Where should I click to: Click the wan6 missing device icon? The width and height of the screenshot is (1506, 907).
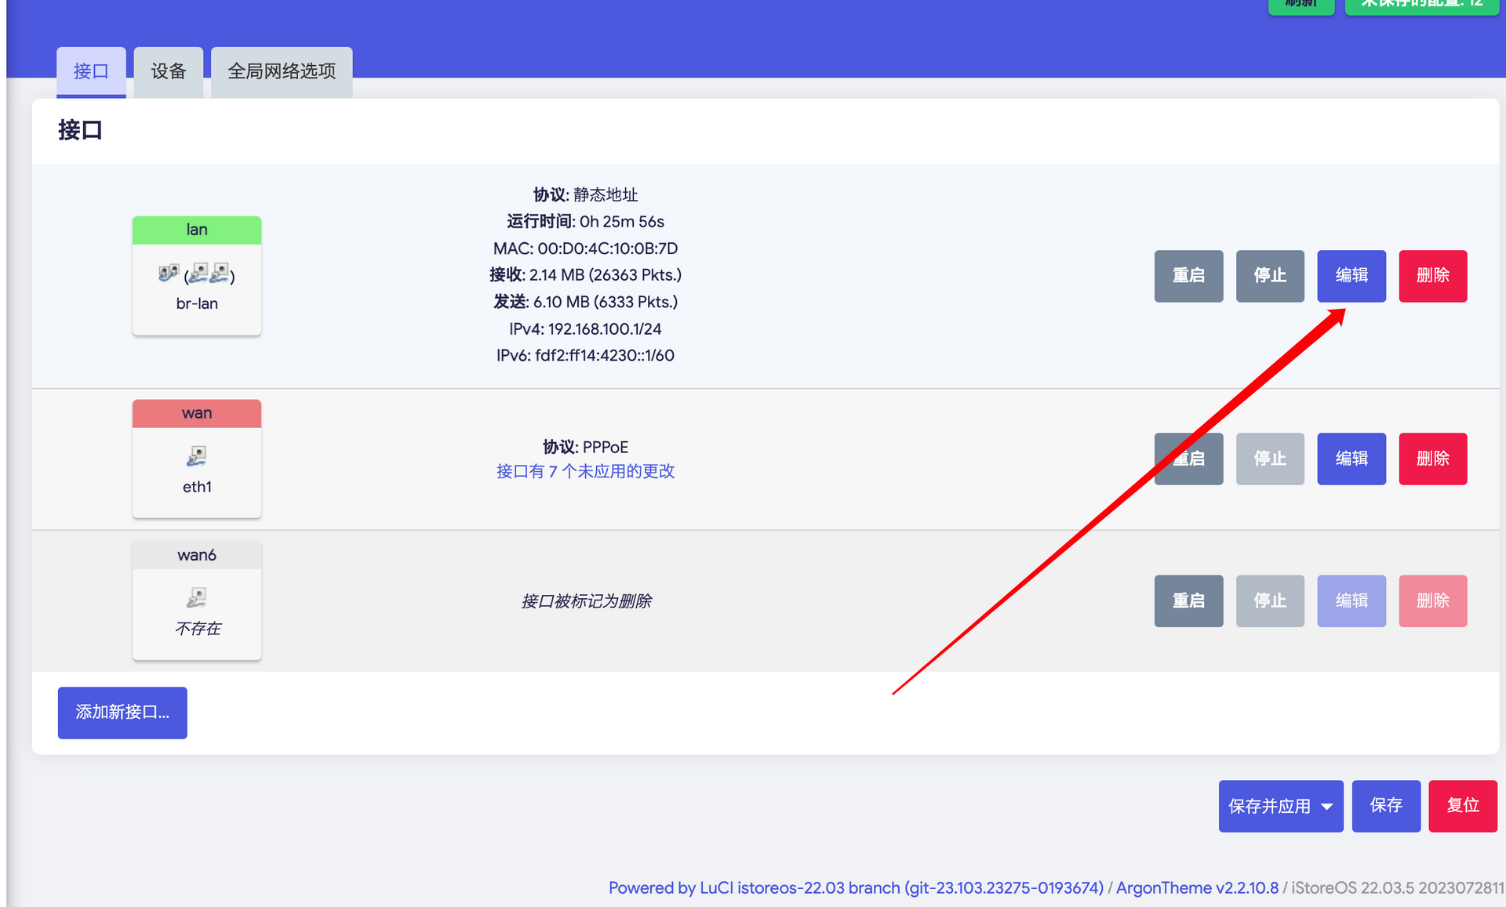pos(197,598)
